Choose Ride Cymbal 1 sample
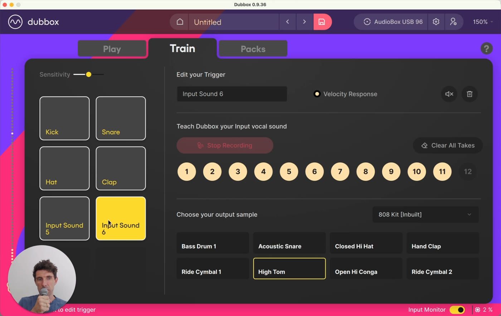501x316 pixels. (x=213, y=268)
